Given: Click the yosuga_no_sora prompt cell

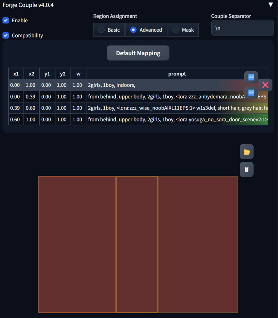Looking at the screenshot, I should 177,120.
